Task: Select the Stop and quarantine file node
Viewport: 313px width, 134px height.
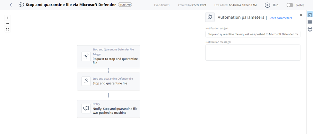Action: click(x=109, y=82)
